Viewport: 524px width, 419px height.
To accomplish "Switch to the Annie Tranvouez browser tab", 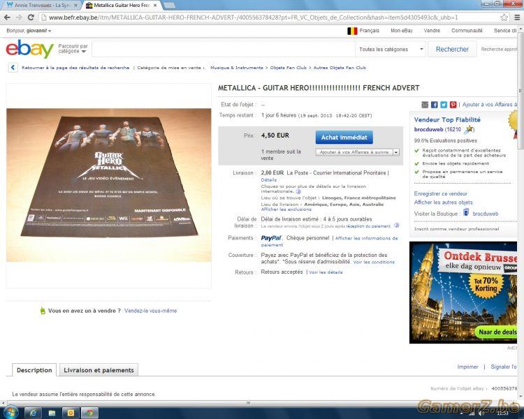I will (41, 6).
